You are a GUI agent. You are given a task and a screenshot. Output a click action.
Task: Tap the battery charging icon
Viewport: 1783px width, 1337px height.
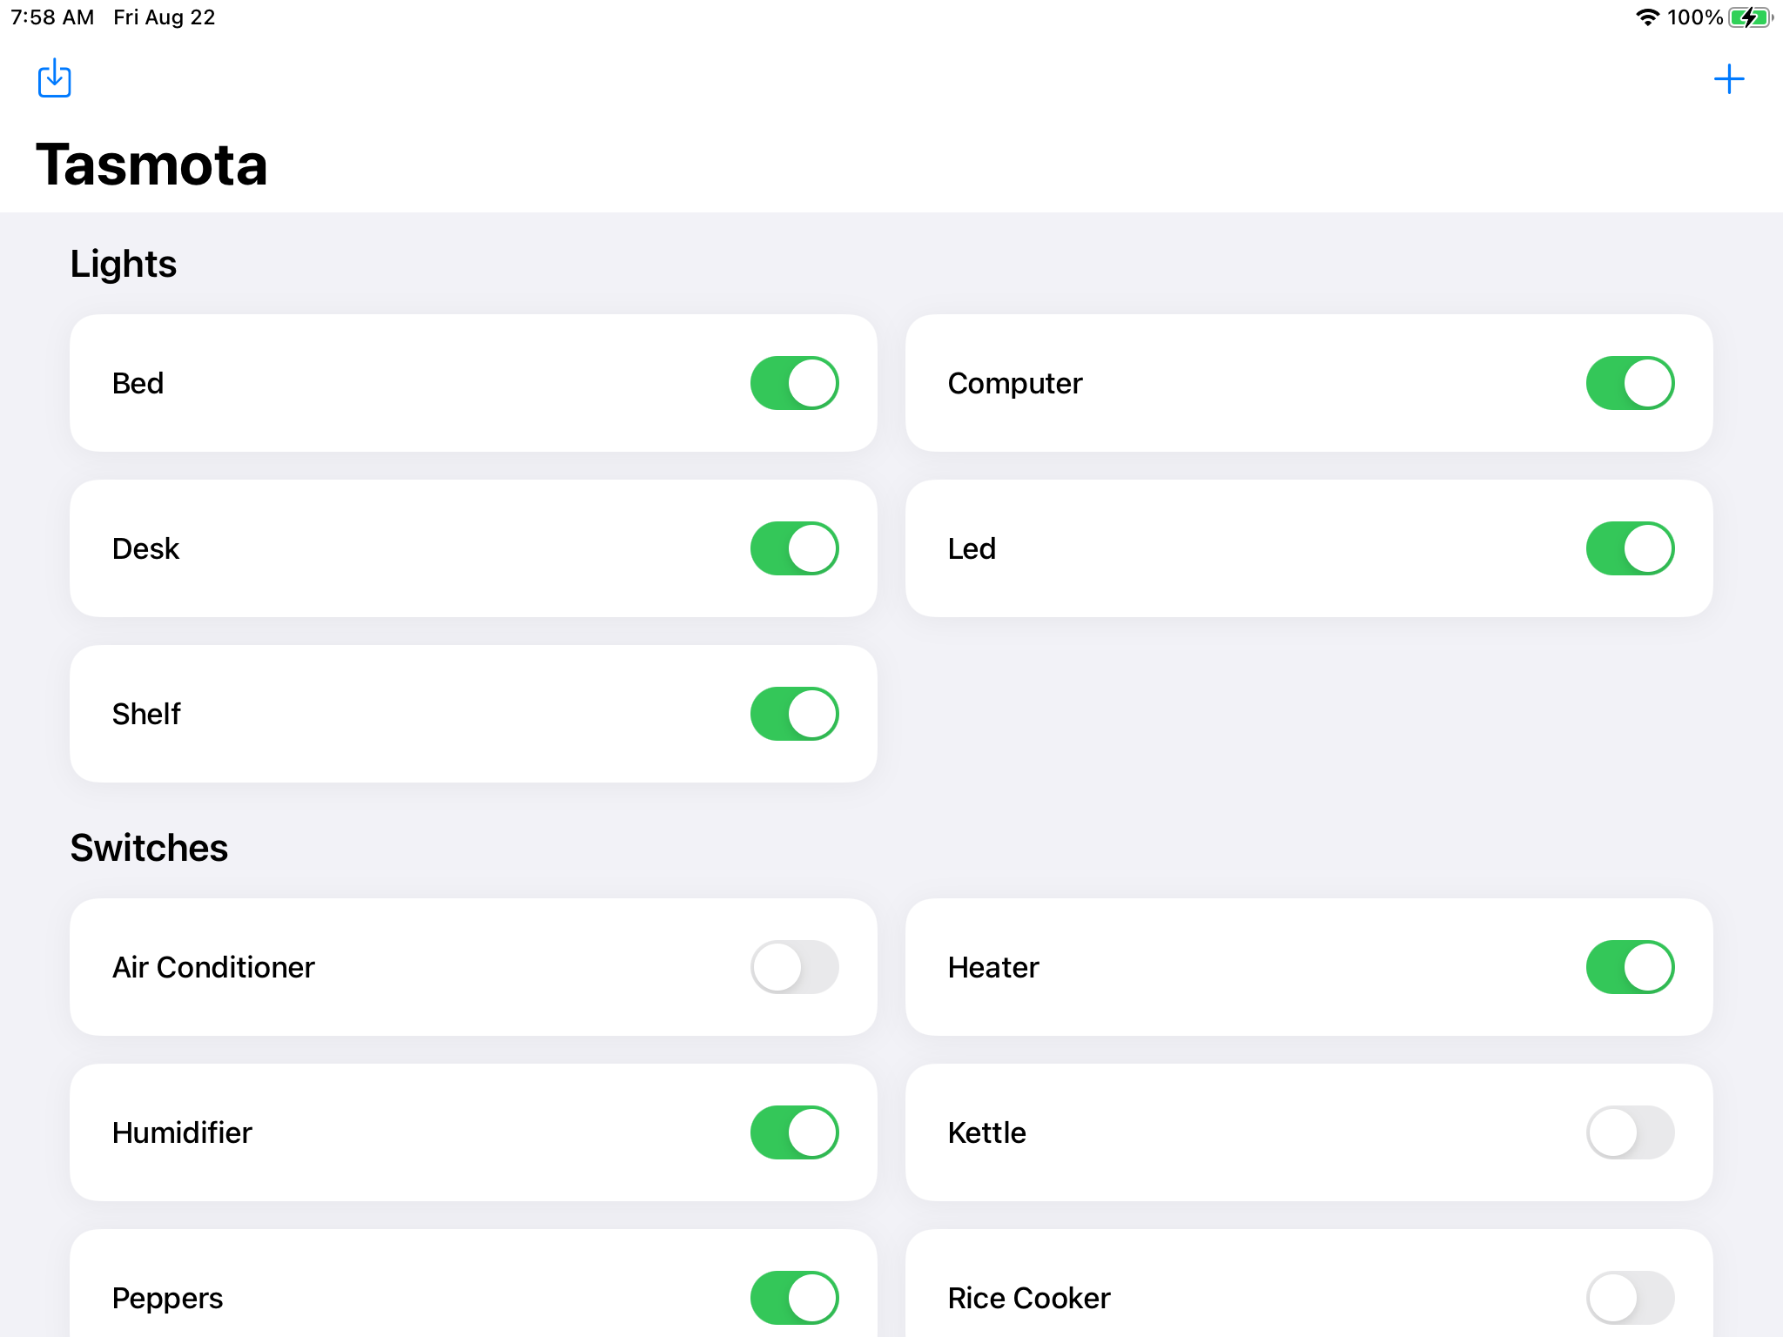pos(1750,17)
